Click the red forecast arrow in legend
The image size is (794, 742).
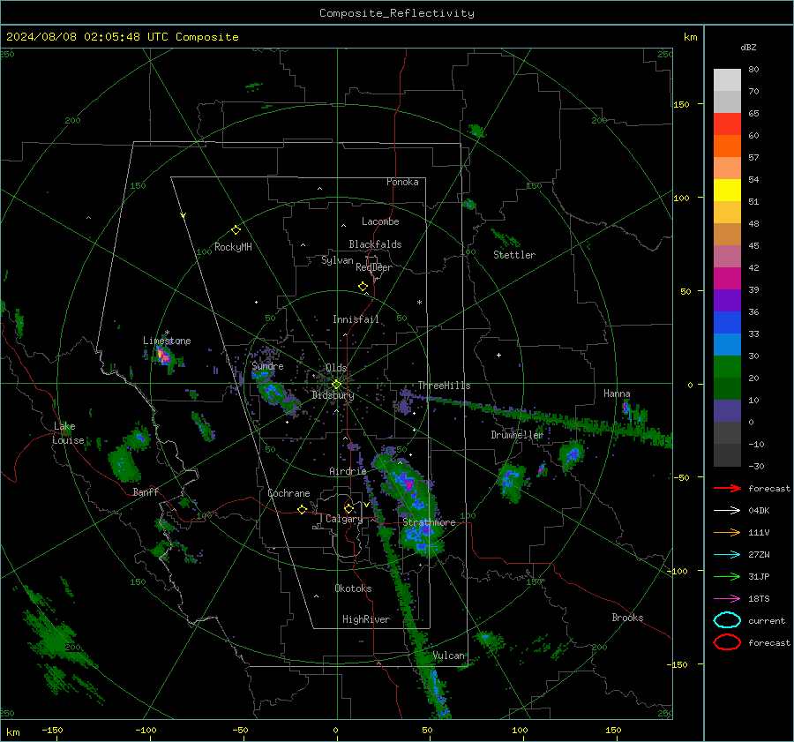727,488
